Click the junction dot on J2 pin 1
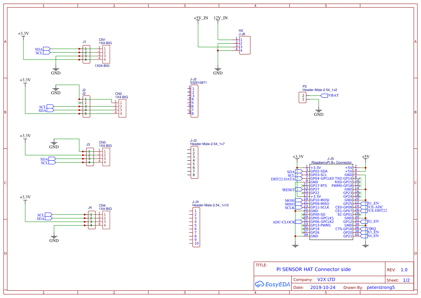This screenshot has height=298, width=421. pos(80,98)
